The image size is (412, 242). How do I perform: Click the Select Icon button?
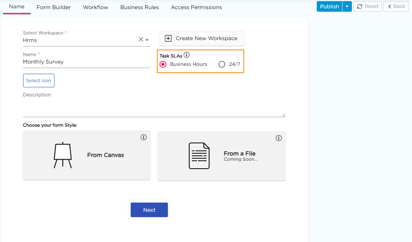click(39, 81)
